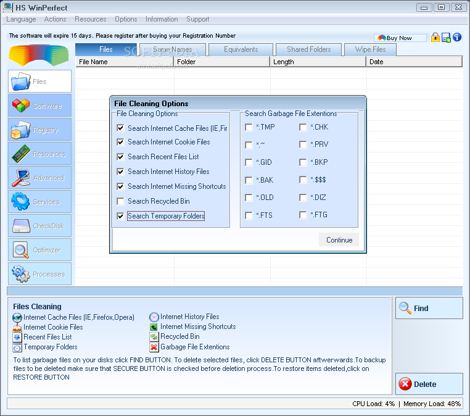Viewport: 470px width, 416px height.
Task: Sort by Length column header
Action: pos(318,62)
